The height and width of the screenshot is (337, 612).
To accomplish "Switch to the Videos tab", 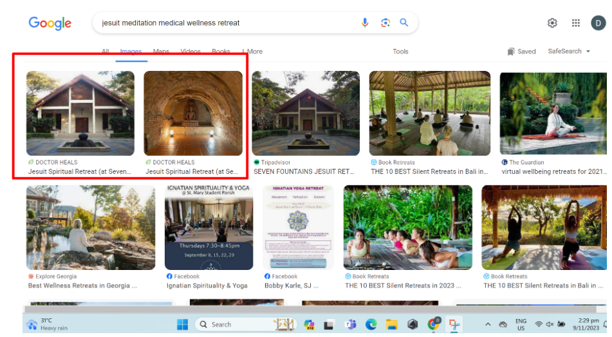I will [190, 52].
